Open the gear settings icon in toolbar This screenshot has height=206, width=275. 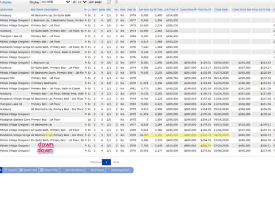(116, 2)
